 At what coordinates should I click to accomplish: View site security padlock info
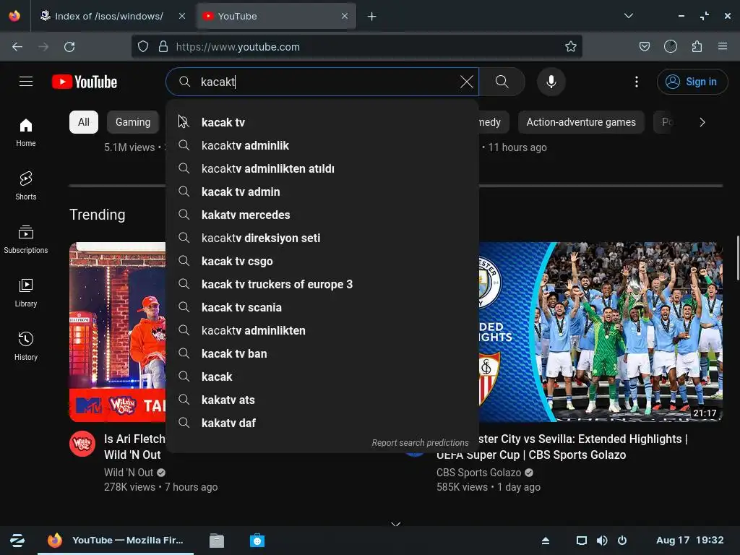click(x=163, y=47)
